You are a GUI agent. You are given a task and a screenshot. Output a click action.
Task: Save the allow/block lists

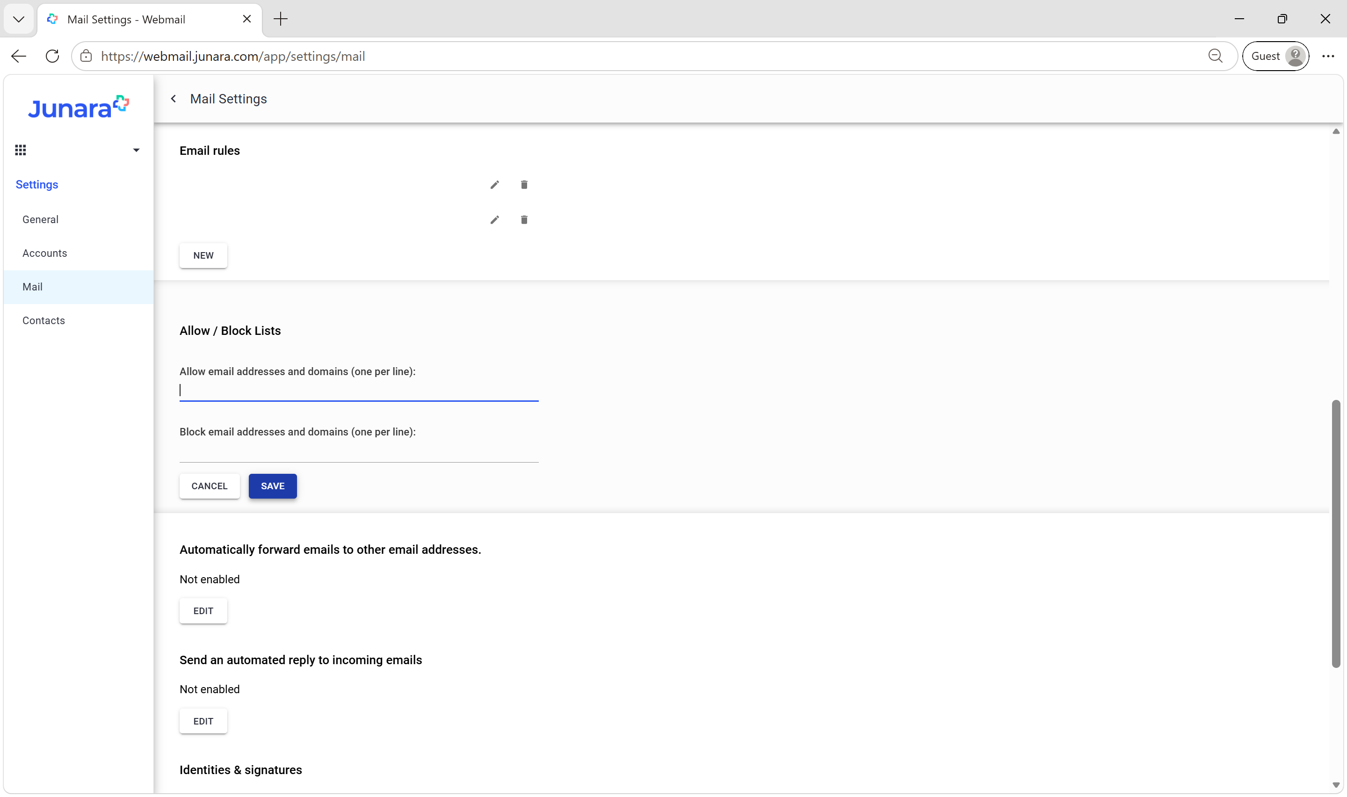click(273, 486)
